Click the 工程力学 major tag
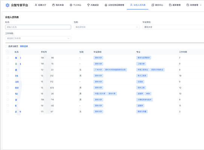Viewport: 204px width, 150px height. 141,64
